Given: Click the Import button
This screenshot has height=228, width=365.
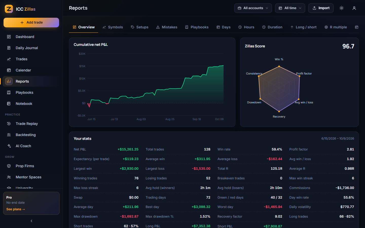Looking at the screenshot, I should point(321,8).
